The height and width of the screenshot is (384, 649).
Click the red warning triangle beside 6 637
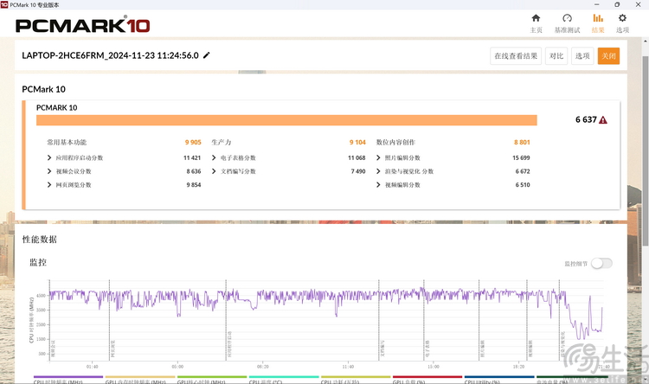603,120
